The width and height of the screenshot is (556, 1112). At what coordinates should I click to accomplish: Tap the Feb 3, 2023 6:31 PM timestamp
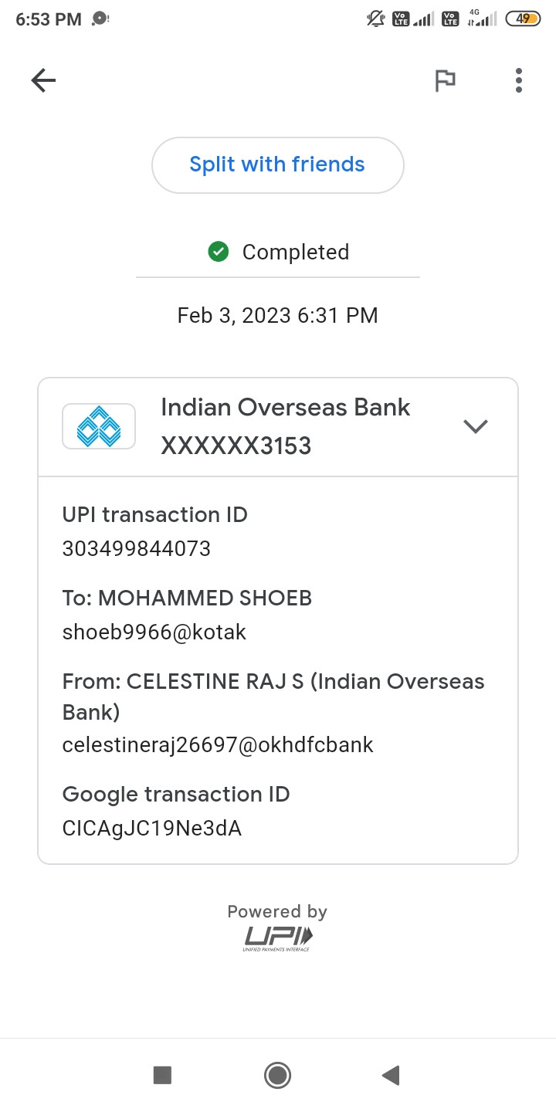pyautogui.click(x=278, y=315)
